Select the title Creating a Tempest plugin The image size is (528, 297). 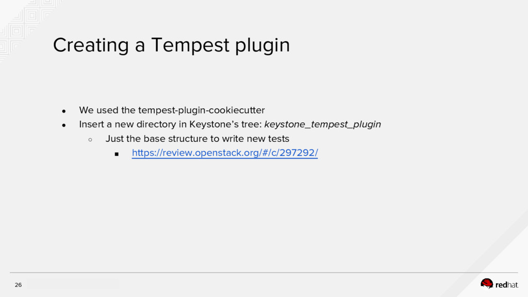pos(171,45)
